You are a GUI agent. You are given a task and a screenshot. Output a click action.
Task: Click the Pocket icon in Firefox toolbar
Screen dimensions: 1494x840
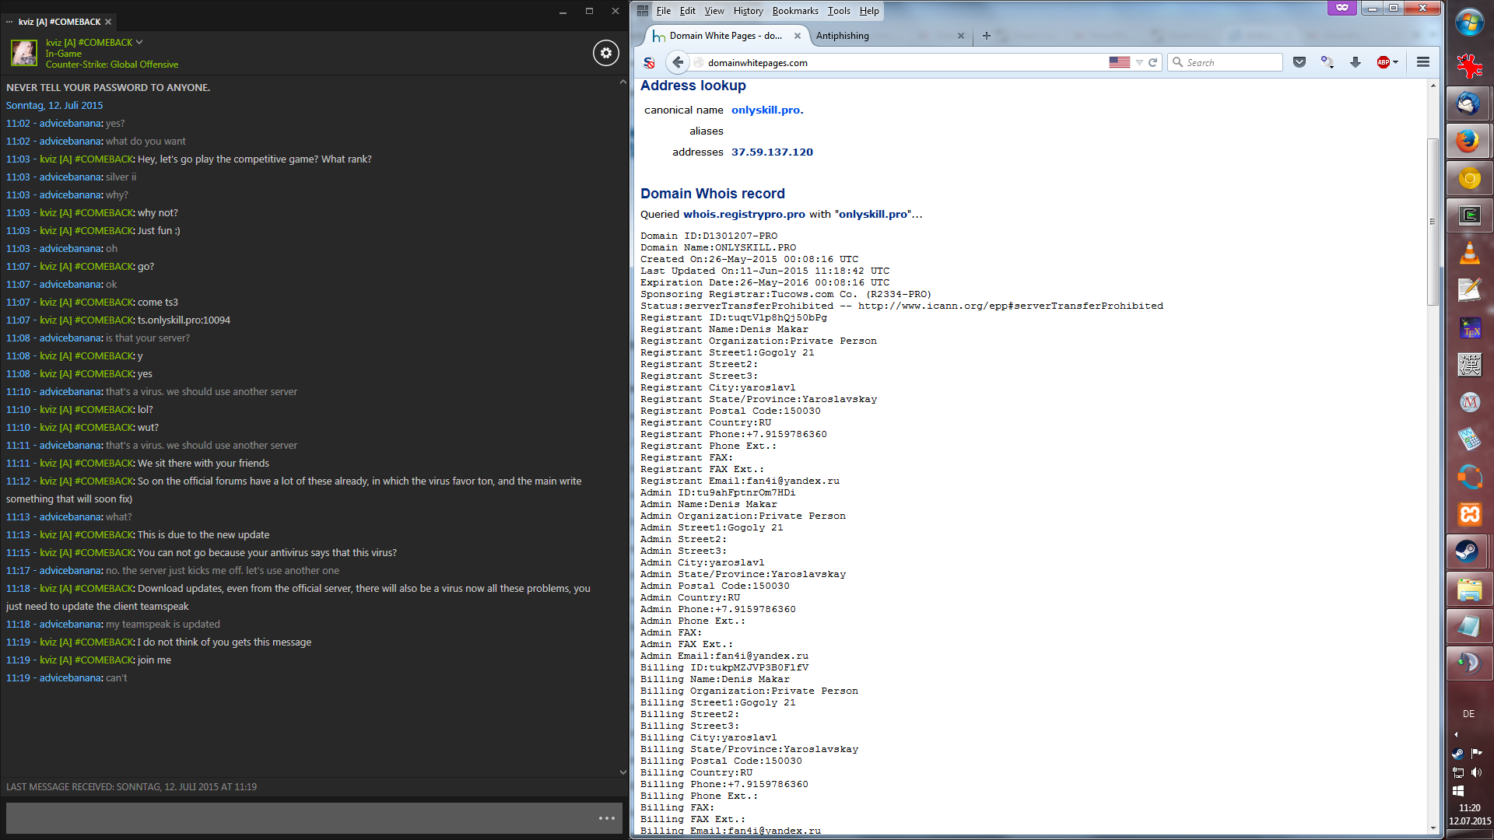(1299, 62)
